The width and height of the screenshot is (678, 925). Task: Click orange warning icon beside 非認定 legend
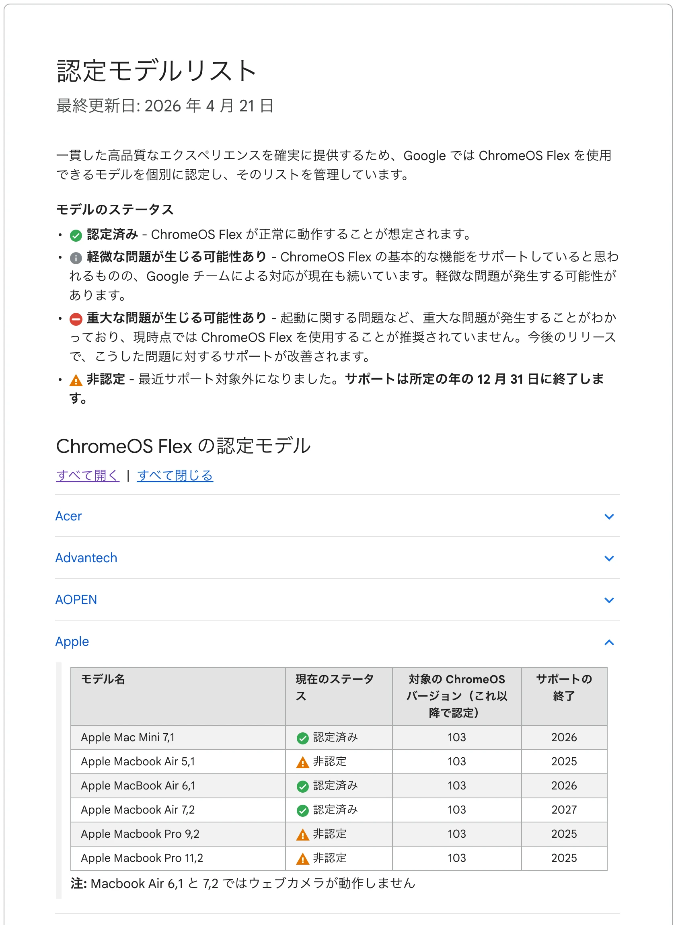[76, 380]
